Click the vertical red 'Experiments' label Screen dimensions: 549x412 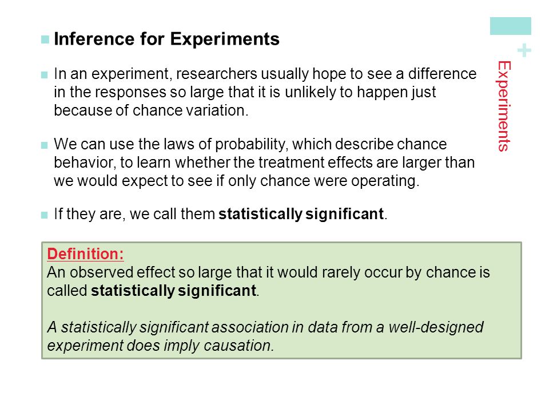504,106
